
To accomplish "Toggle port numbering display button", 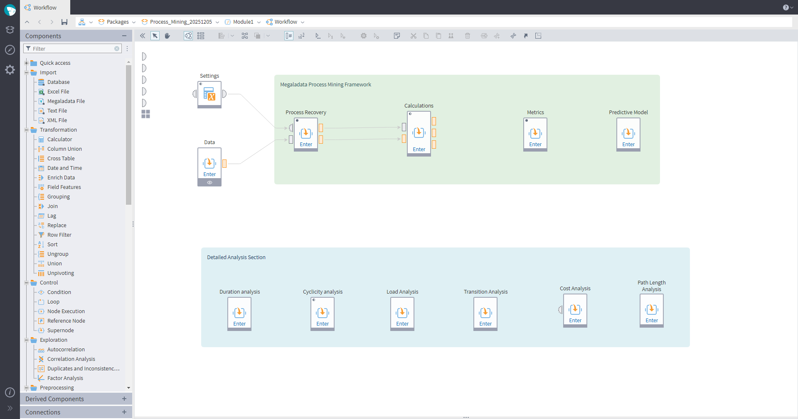I will (288, 36).
